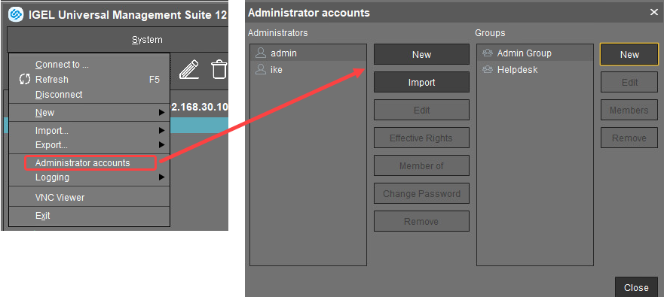664x297 pixels.
Task: Click the Import administrators button
Action: coord(421,83)
